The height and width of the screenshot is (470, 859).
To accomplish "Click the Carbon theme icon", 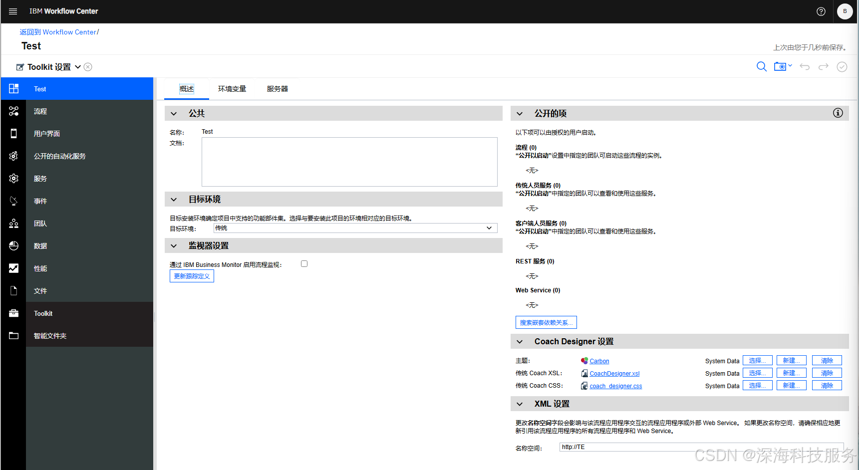I will (x=584, y=361).
